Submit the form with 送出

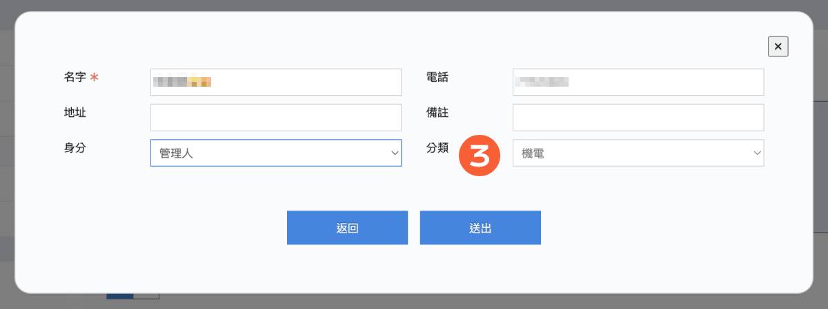480,228
